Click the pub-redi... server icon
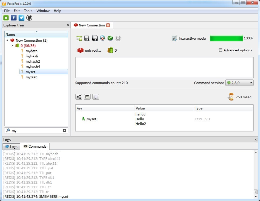260x201 pixels. [x=80, y=50]
